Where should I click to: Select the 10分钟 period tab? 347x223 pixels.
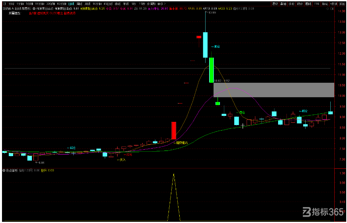[97, 4]
